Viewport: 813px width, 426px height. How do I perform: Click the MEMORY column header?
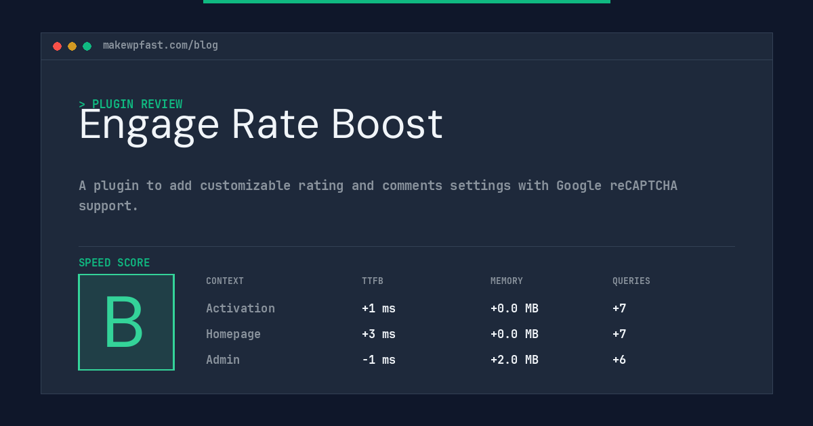[507, 281]
